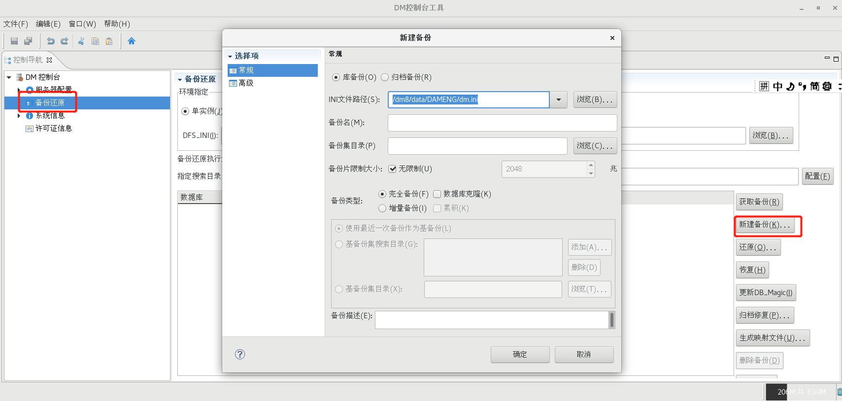Open the INI文件路径 combo dropdown arrow

(559, 100)
